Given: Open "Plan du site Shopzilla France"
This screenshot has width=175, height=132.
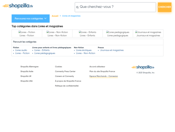Looking at the screenshot, I should [x=102, y=71].
